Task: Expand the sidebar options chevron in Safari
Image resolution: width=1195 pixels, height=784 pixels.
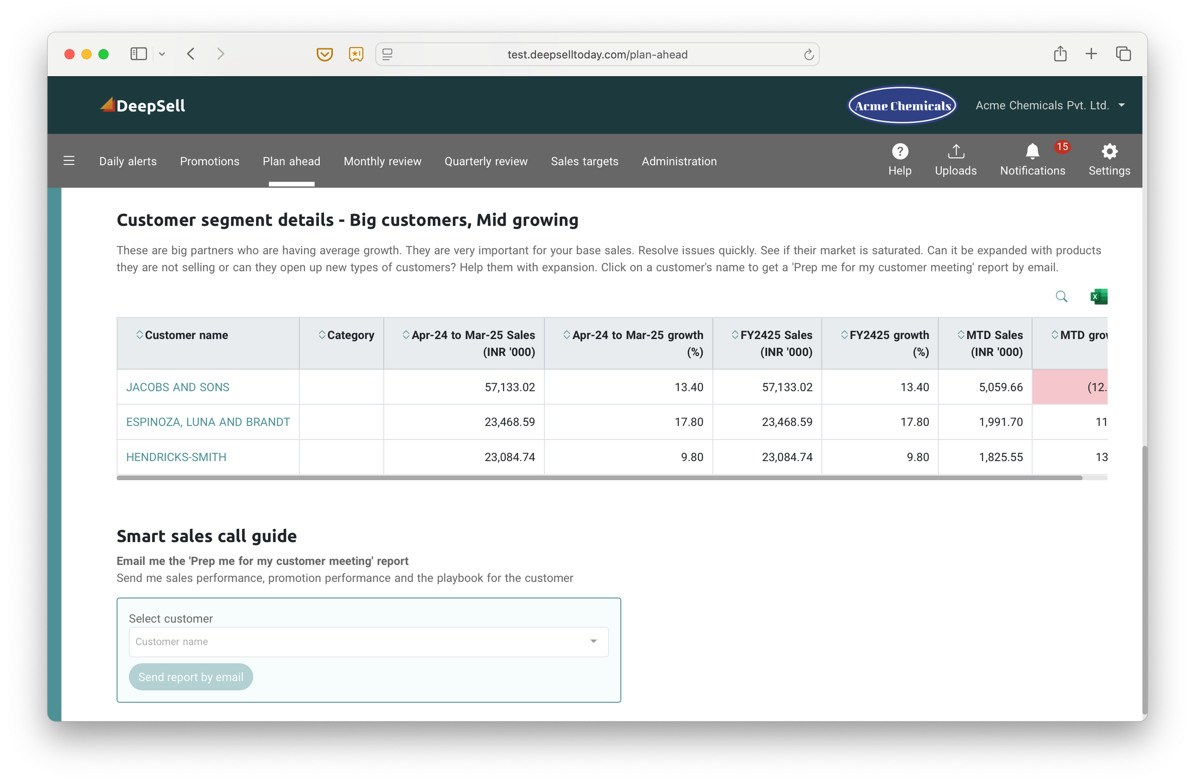Action: click(162, 54)
